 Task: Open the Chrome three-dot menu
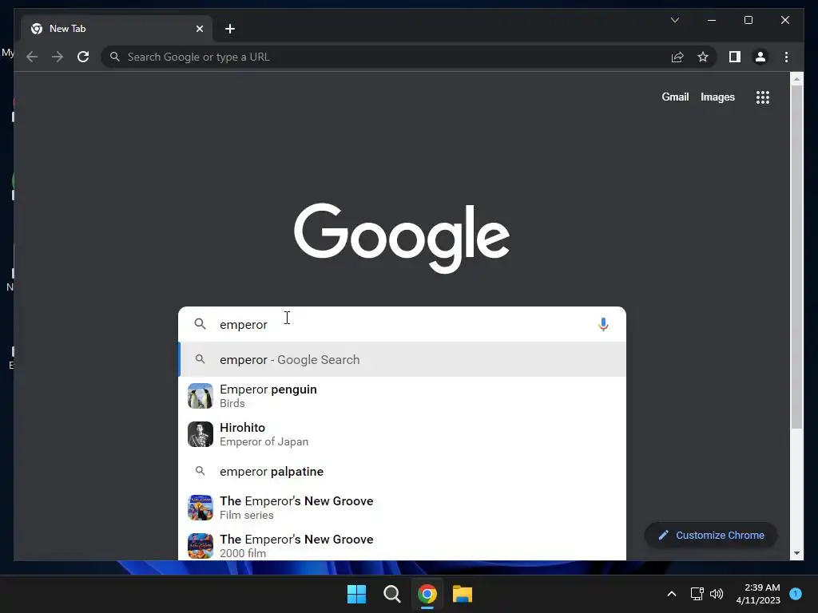point(786,57)
